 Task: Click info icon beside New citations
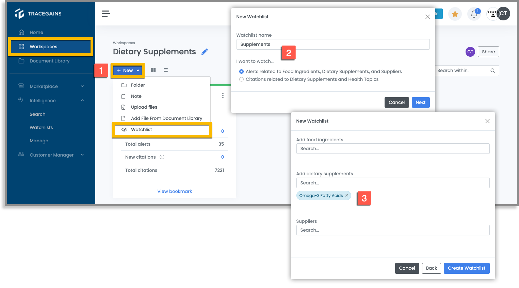pos(162,157)
